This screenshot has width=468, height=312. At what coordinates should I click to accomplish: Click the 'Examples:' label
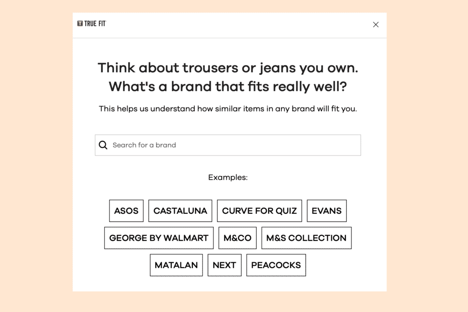[228, 178]
